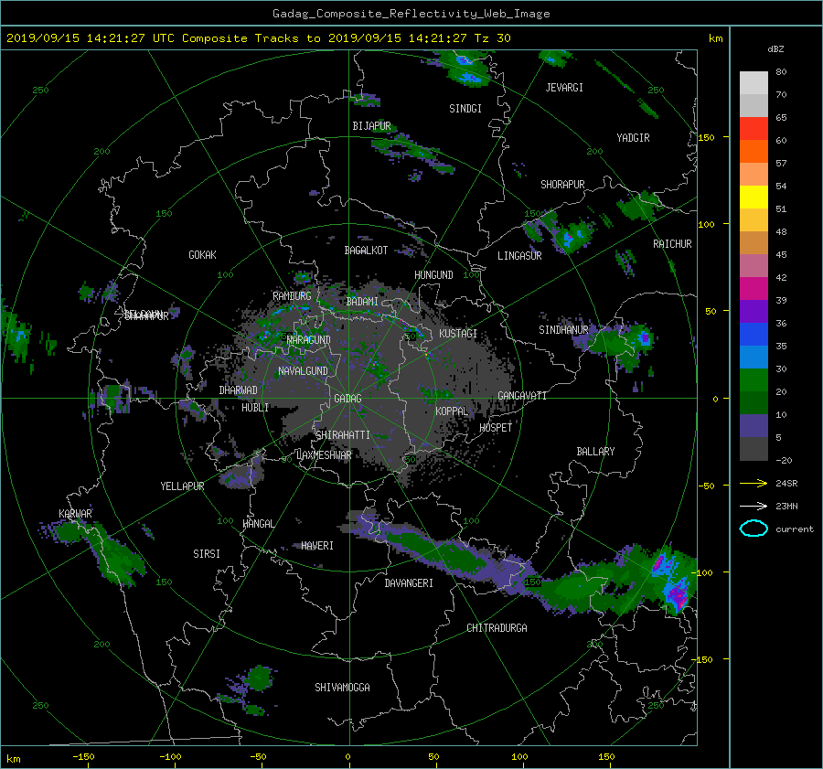Viewport: 823px width, 769px height.
Task: Click the -150 tick on bottom km axis
Action: tap(83, 757)
